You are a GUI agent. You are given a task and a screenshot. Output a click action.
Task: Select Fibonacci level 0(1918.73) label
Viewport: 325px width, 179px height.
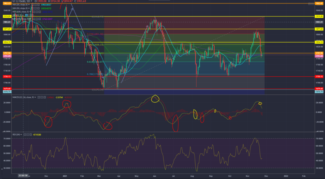tap(97, 17)
